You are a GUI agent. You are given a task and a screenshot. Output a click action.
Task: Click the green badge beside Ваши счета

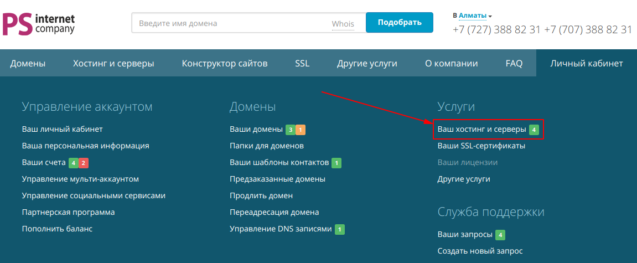coord(73,163)
